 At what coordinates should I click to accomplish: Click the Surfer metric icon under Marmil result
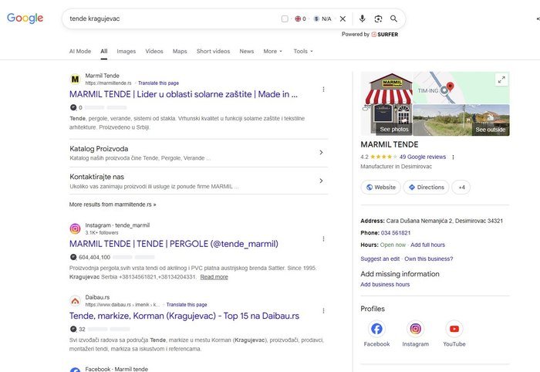pyautogui.click(x=73, y=107)
